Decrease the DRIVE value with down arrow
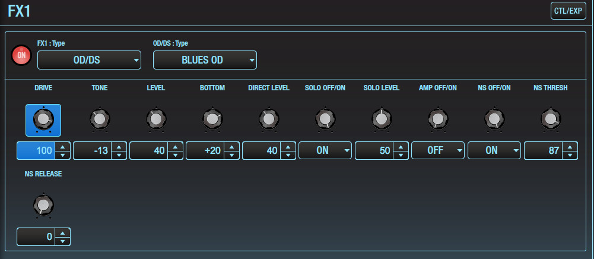Screen dimensions: 594x259 [62, 155]
